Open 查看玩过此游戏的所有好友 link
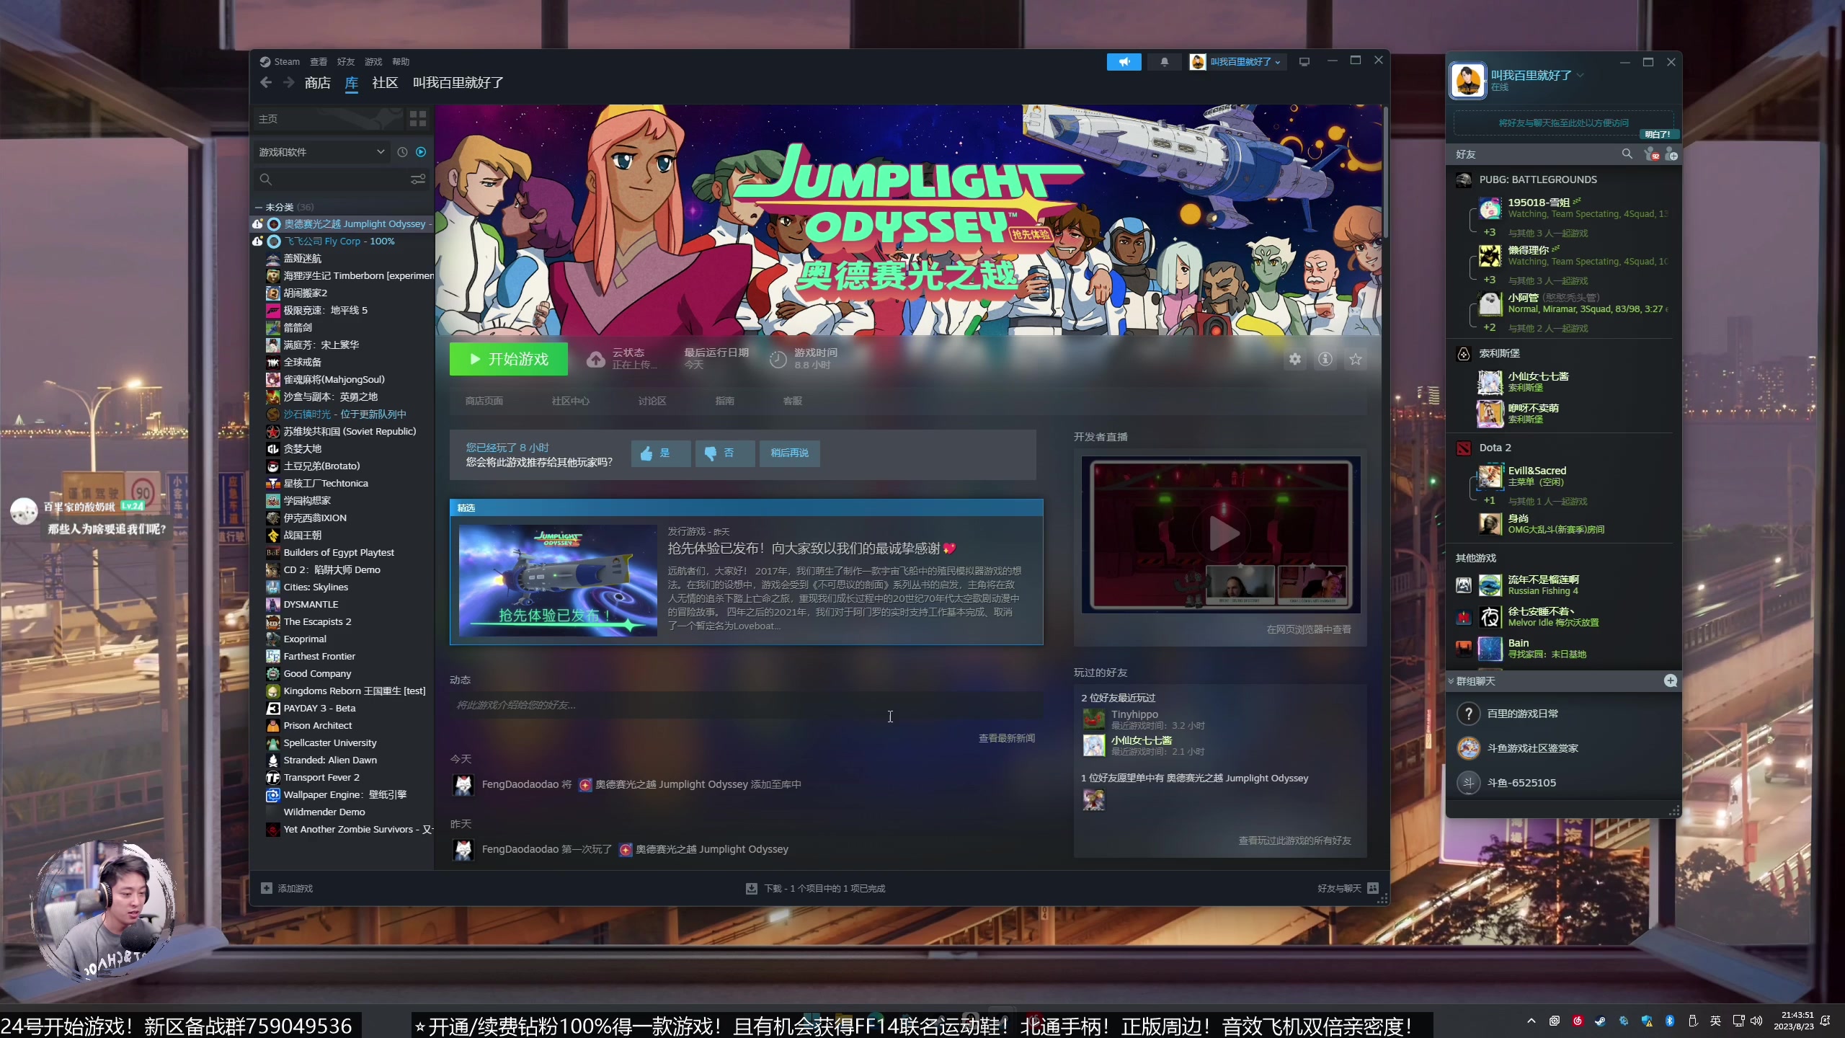This screenshot has width=1845, height=1038. (1294, 841)
